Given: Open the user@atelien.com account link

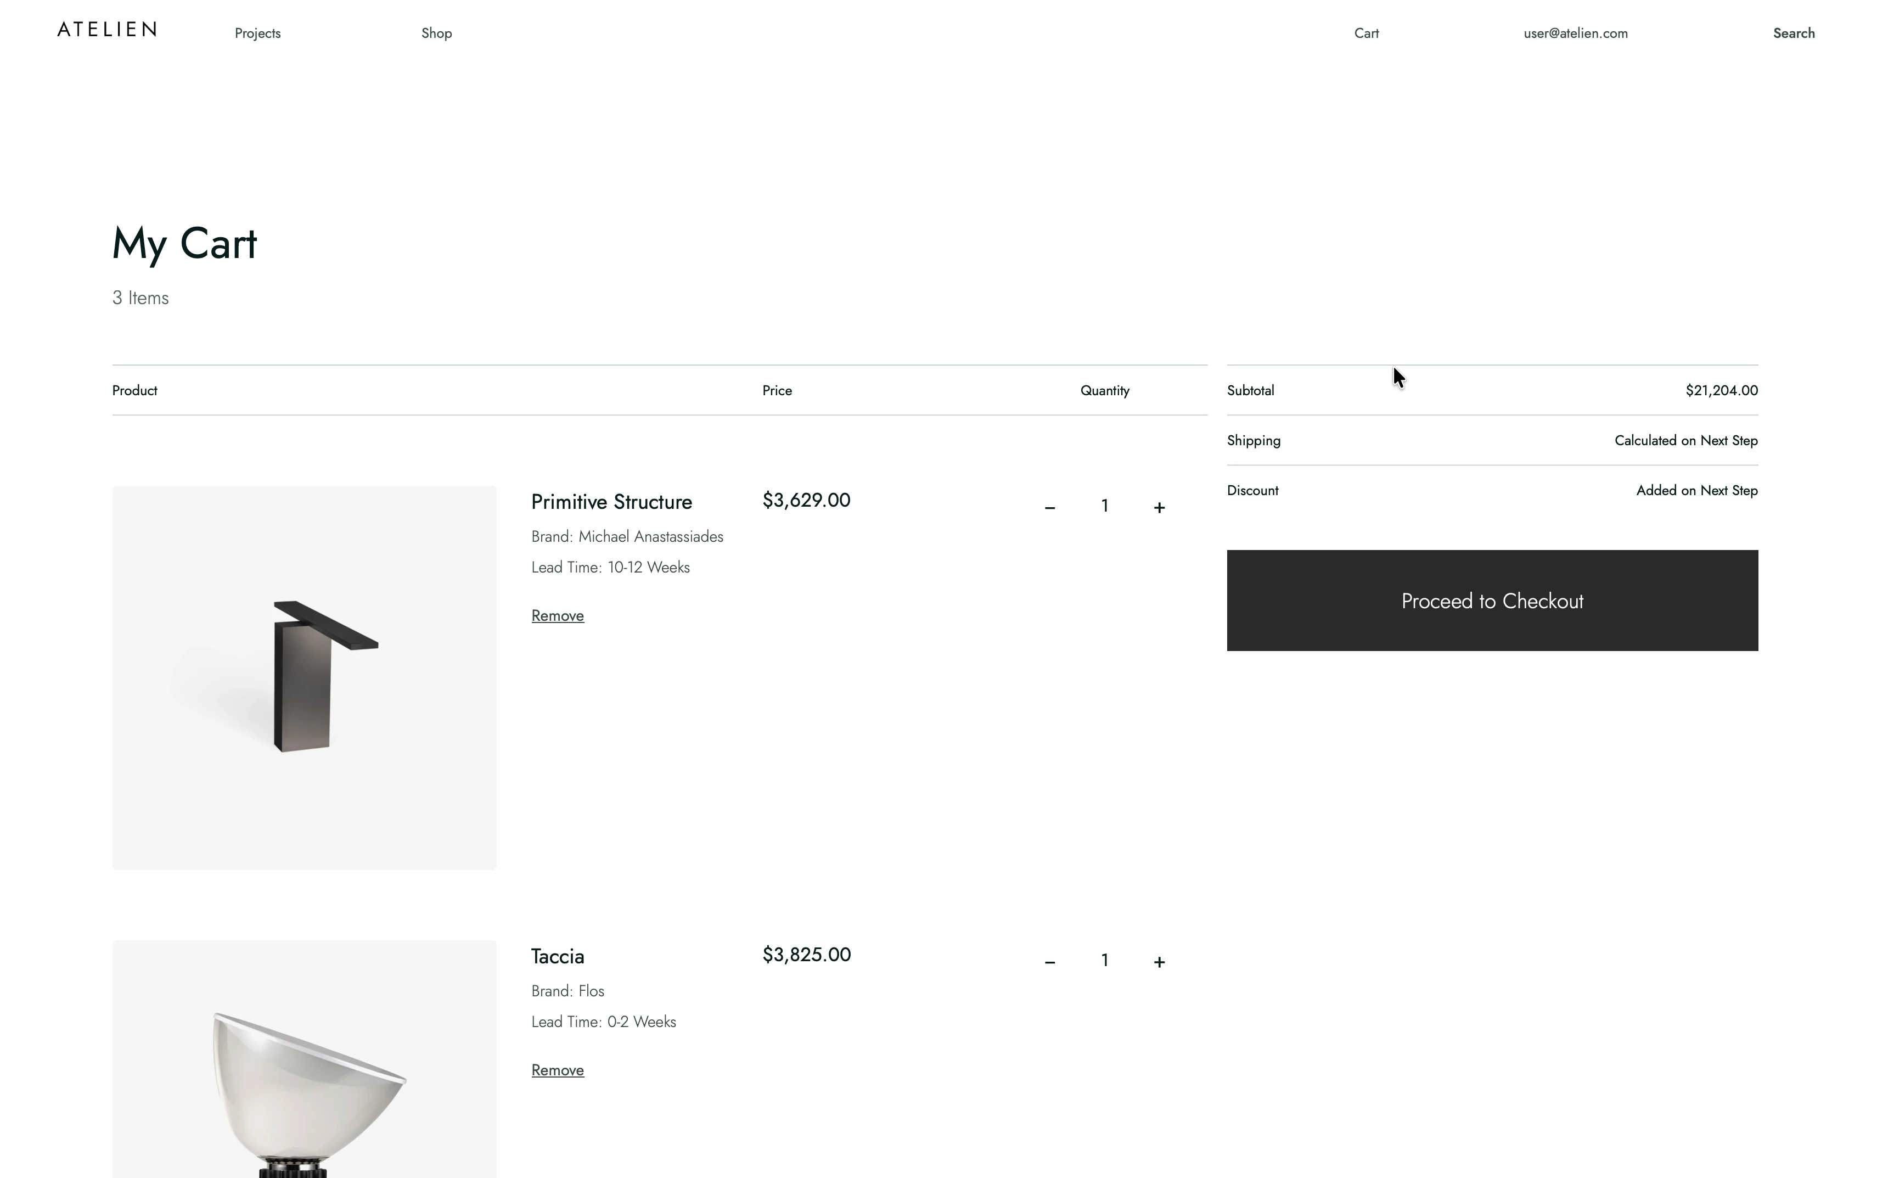Looking at the screenshot, I should click(x=1576, y=33).
